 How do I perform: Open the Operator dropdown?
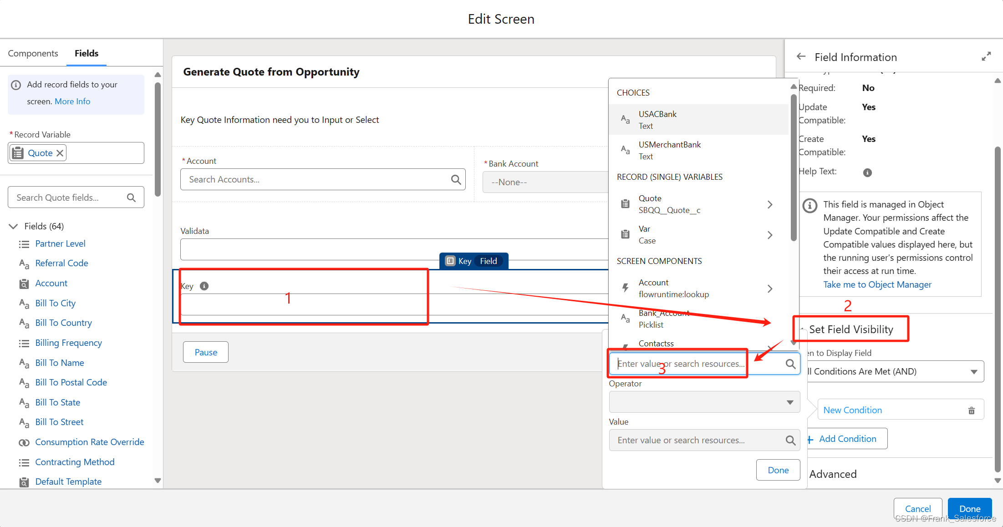pyautogui.click(x=704, y=402)
